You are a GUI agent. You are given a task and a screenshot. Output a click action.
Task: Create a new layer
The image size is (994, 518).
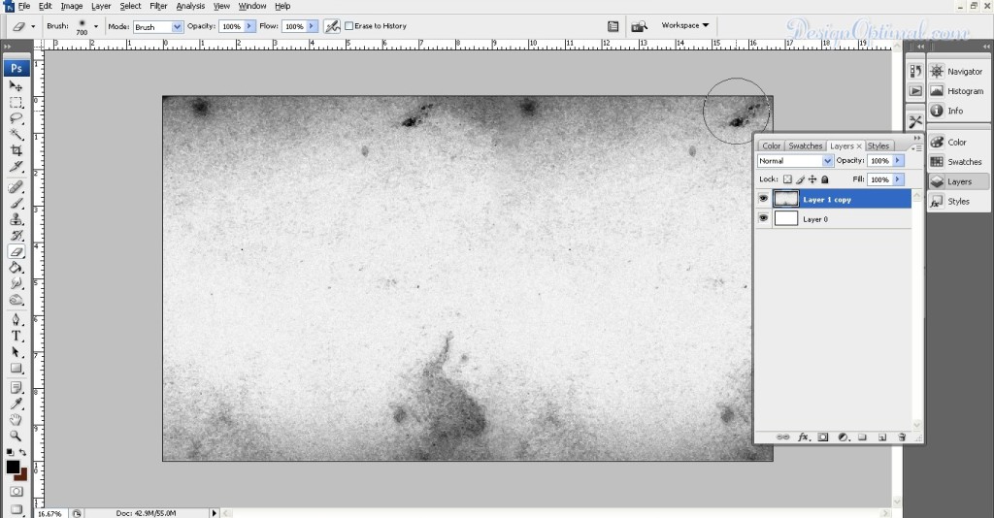point(881,437)
